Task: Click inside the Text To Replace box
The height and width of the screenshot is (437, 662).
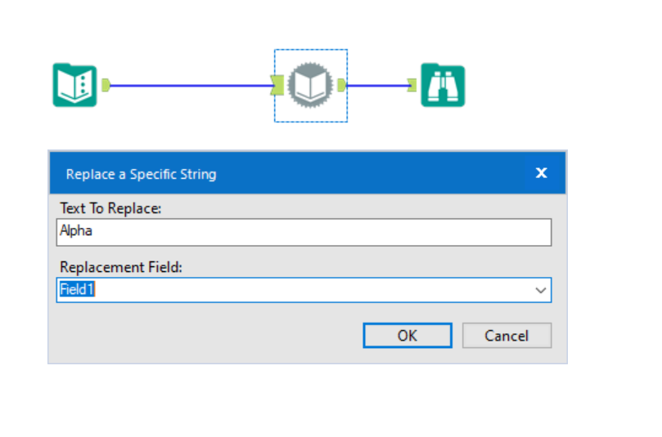Action: pos(303,232)
